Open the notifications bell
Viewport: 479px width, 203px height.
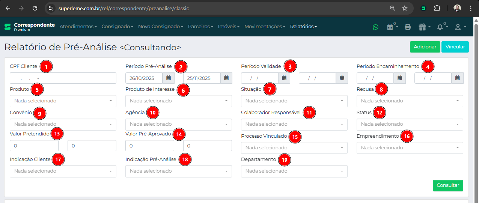(440, 27)
